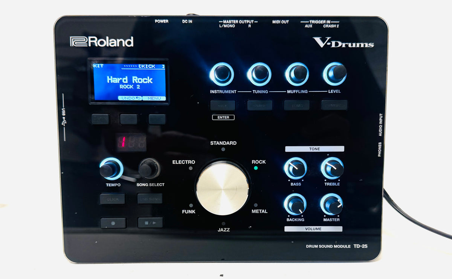Screen dimensions: 452x279
Task: Click the MIDI OUT label
Action: point(281,22)
